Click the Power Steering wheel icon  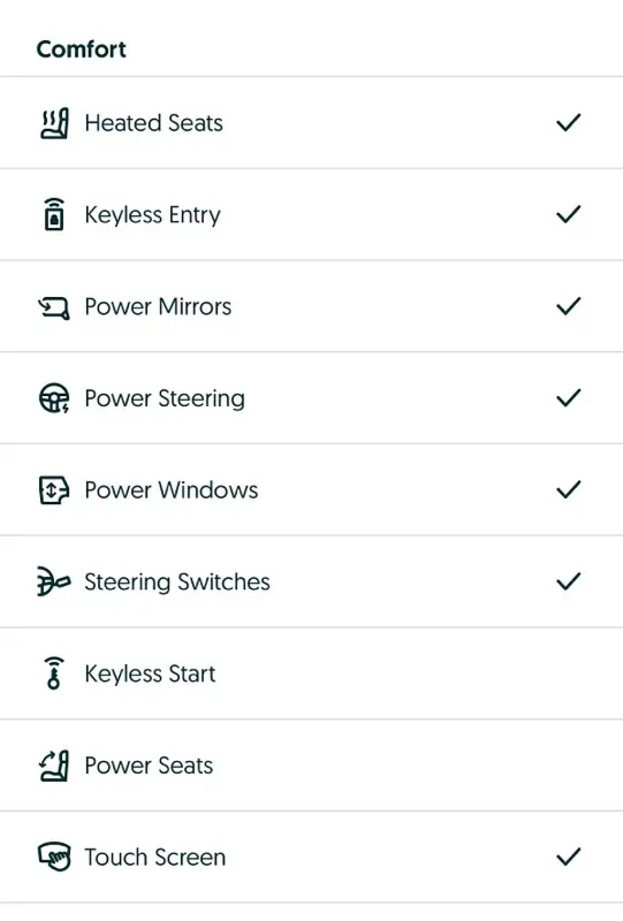[54, 398]
